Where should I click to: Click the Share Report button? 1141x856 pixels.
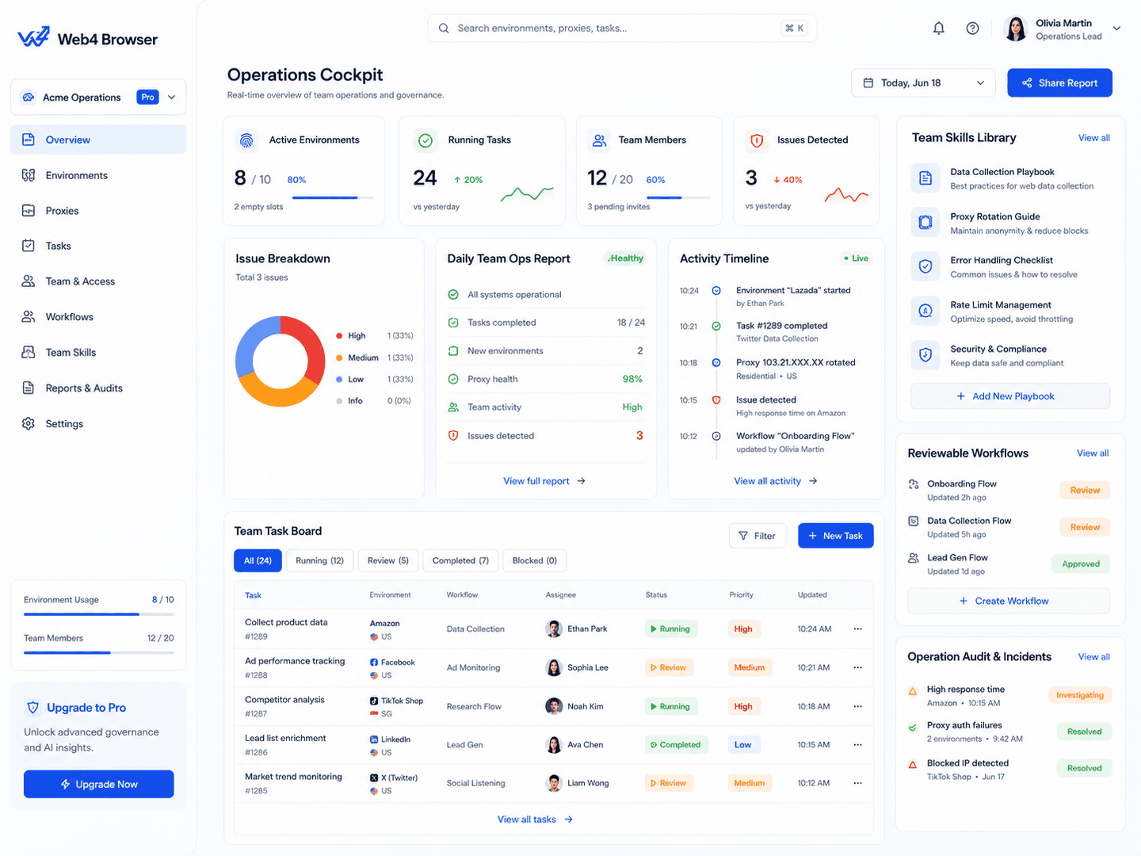(x=1059, y=83)
